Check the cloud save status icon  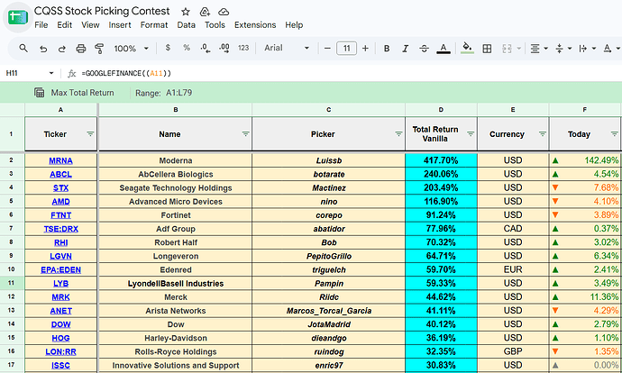224,12
